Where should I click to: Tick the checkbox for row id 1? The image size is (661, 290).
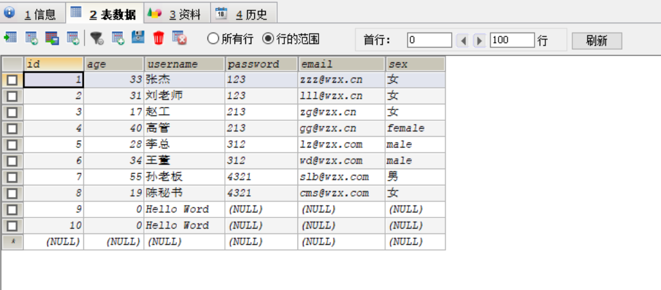point(12,80)
